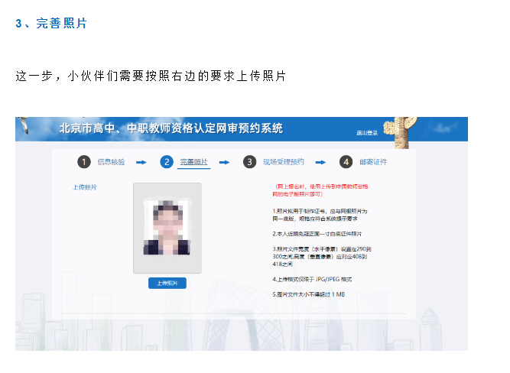Image resolution: width=510 pixels, height=373 pixels.
Task: Open the 邮寄证件 step label
Action: pyautogui.click(x=373, y=161)
